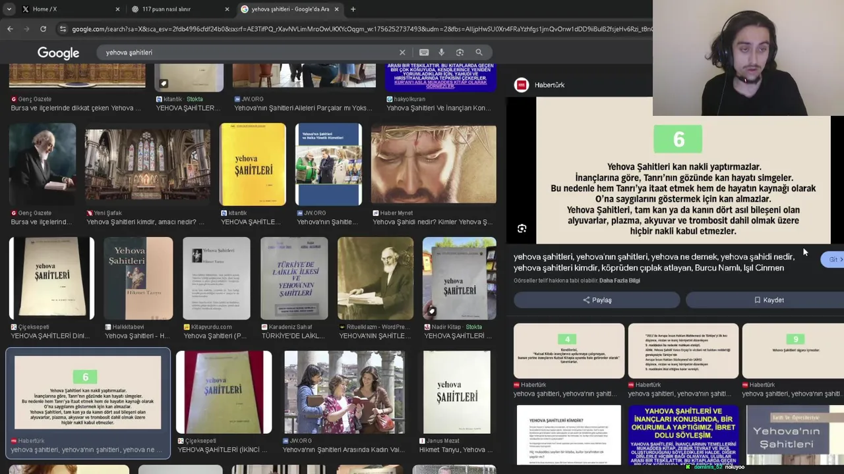Viewport: 844px width, 474px height.
Task: Open the old man reading image by Genç Gazete
Action: click(x=42, y=165)
